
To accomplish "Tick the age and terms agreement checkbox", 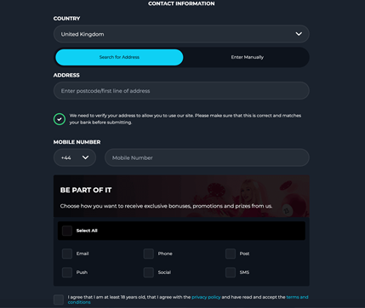I will (59, 299).
